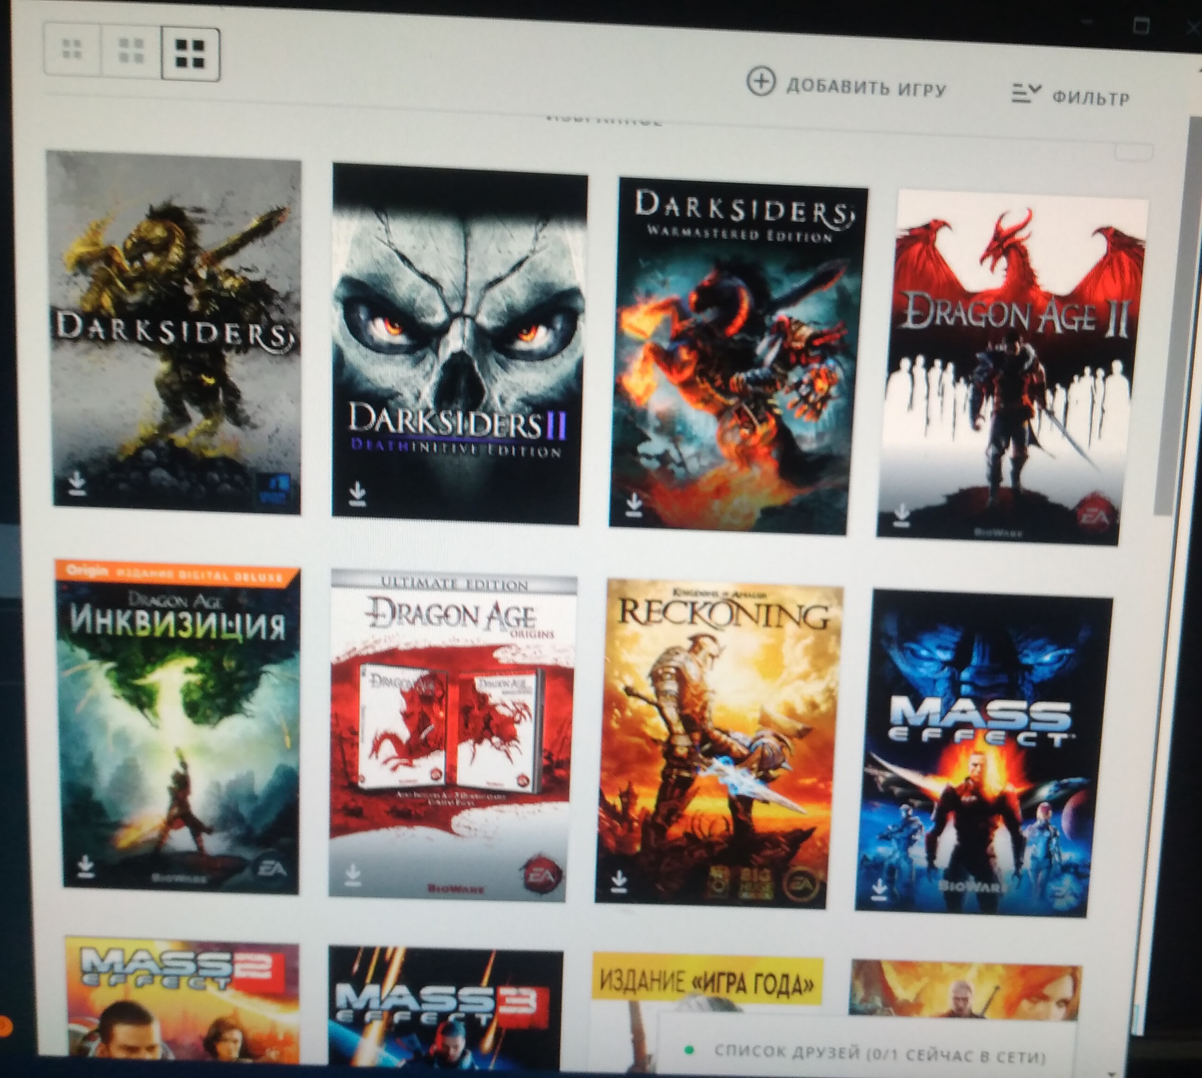Image resolution: width=1202 pixels, height=1078 pixels.
Task: Maximize the Origin window
Action: (1141, 25)
